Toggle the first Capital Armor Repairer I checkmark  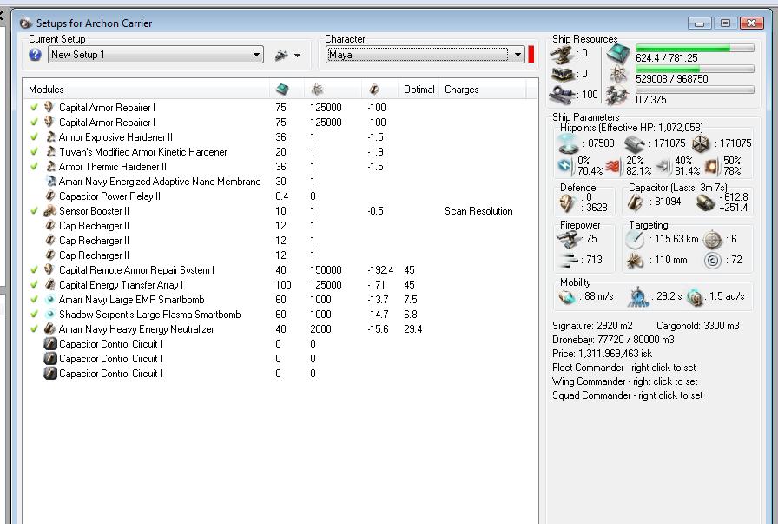coord(34,107)
